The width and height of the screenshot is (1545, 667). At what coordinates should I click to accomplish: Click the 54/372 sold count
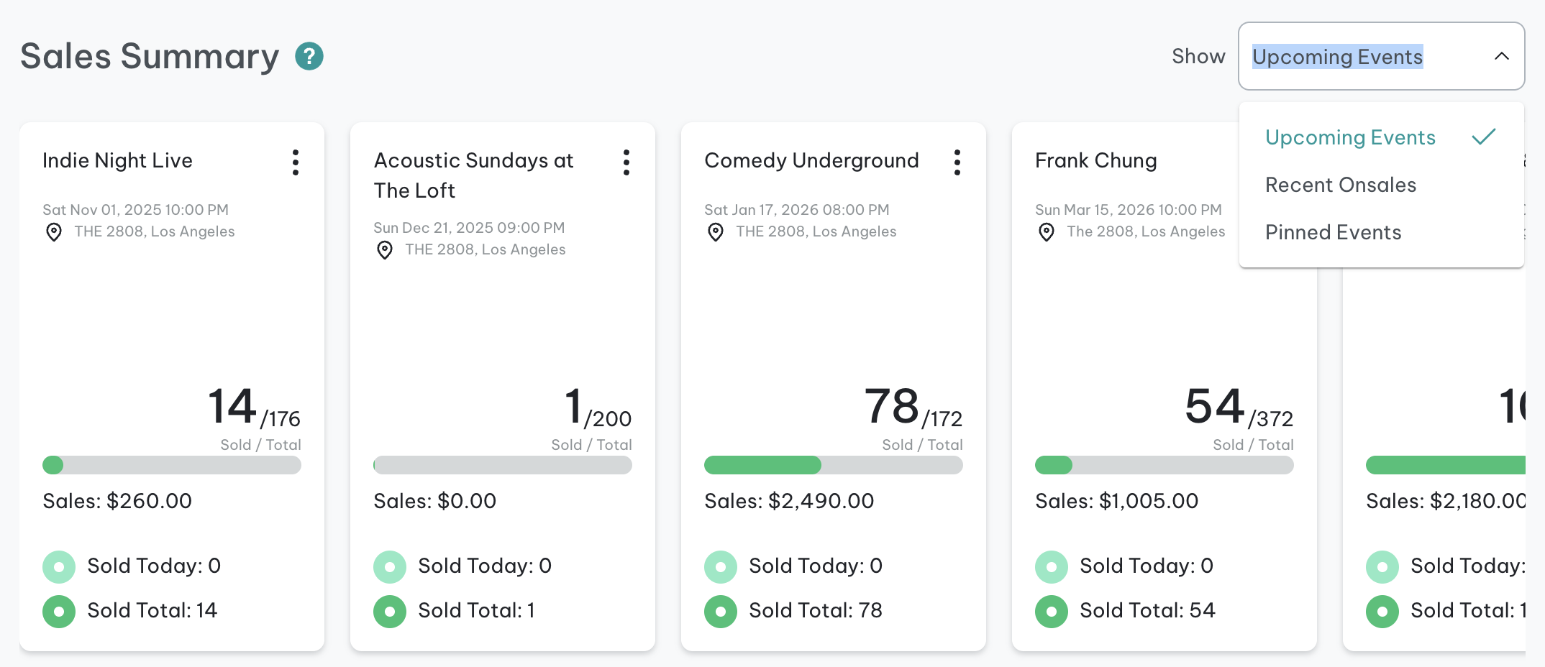(x=1239, y=406)
